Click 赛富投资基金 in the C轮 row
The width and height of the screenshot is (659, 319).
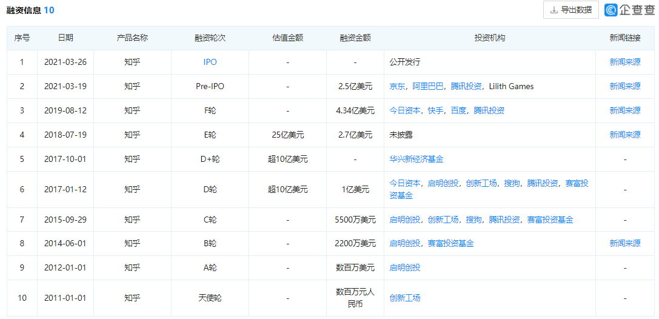(x=550, y=220)
